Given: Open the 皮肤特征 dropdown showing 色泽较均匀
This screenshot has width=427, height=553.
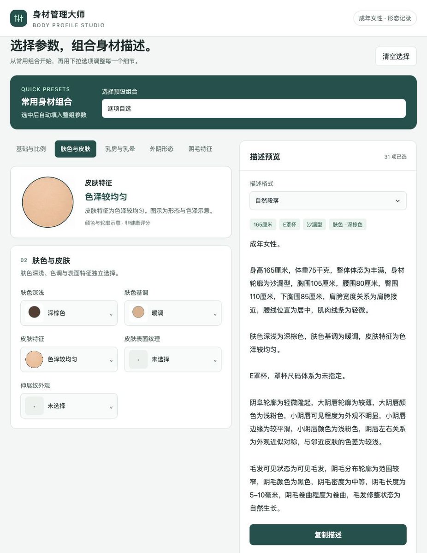Looking at the screenshot, I should point(69,359).
